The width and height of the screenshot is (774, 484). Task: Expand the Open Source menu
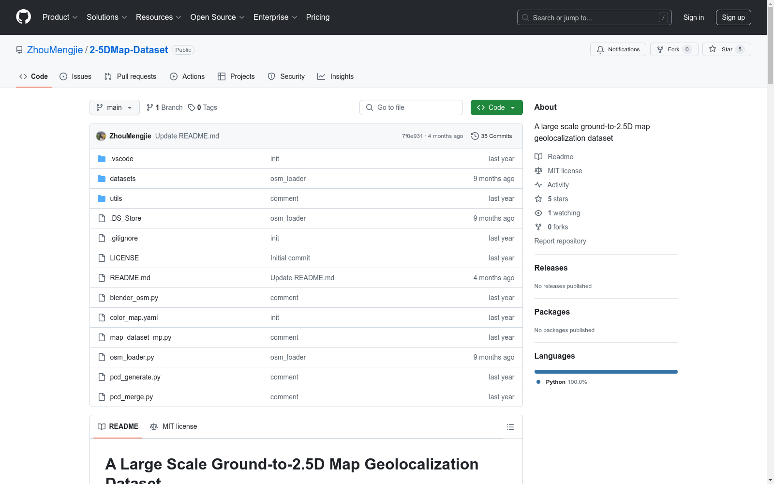218,17
